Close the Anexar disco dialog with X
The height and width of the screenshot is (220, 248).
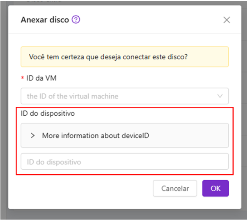227,20
